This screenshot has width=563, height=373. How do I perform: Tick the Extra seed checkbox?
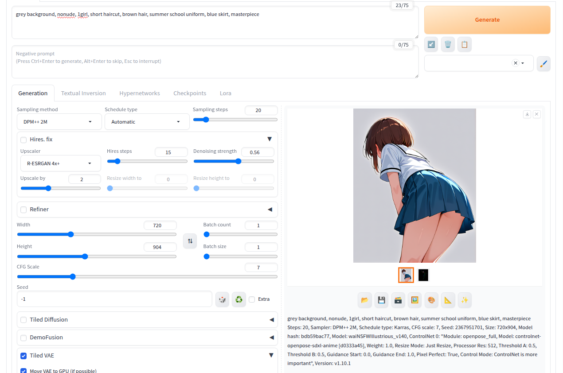[x=252, y=299]
